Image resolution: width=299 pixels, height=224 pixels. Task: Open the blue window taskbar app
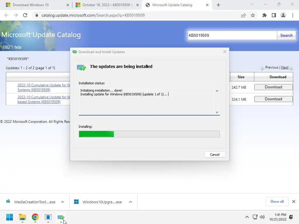coord(48,217)
